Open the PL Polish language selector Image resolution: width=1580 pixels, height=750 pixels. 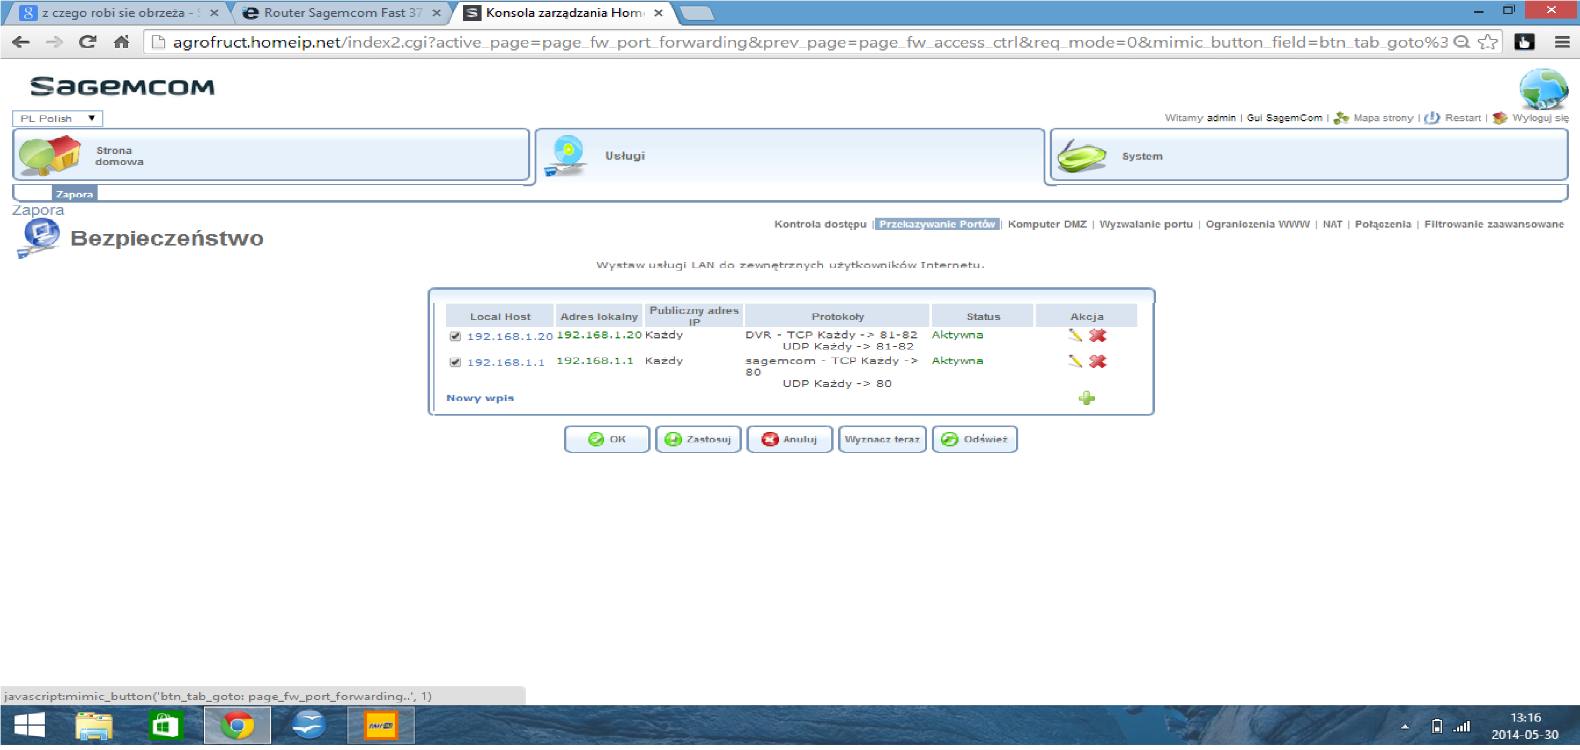pos(57,118)
